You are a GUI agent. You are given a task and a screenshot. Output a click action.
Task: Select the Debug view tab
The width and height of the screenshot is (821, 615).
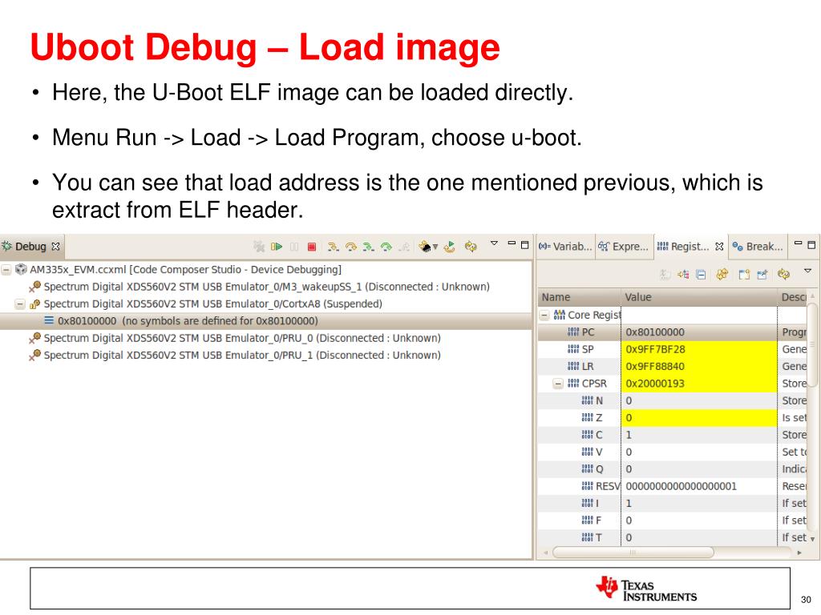point(31,247)
